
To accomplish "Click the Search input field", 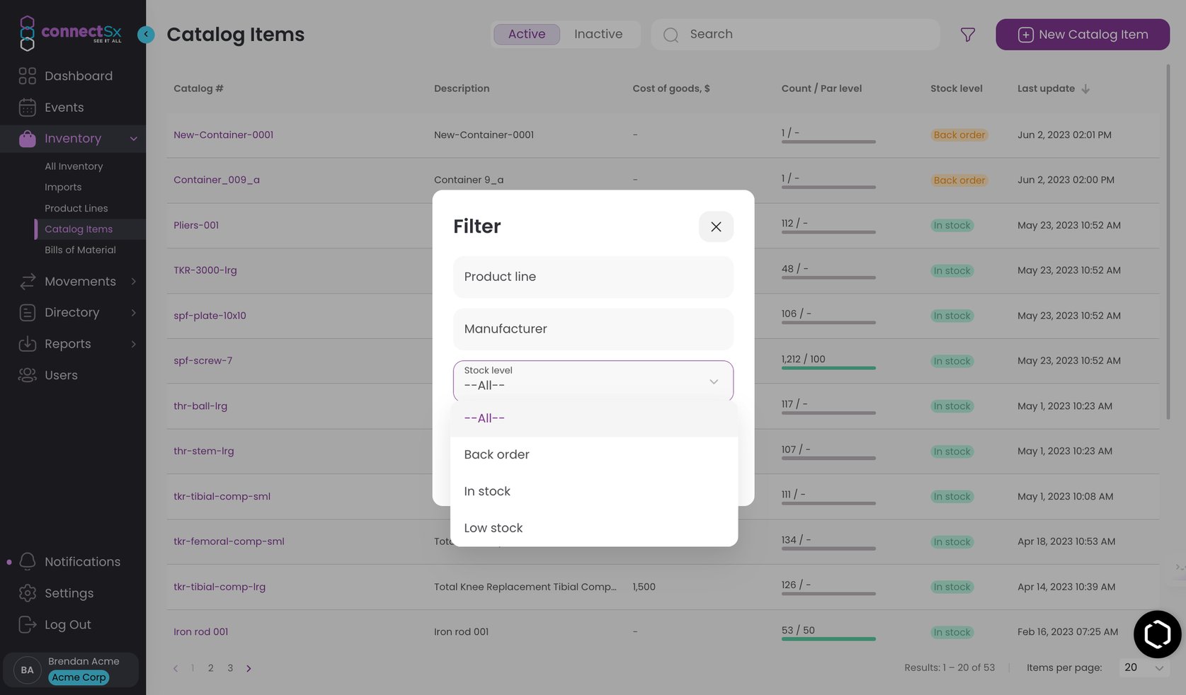I will click(807, 34).
